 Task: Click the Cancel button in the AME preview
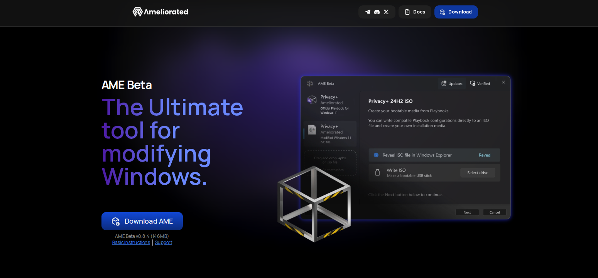495,212
